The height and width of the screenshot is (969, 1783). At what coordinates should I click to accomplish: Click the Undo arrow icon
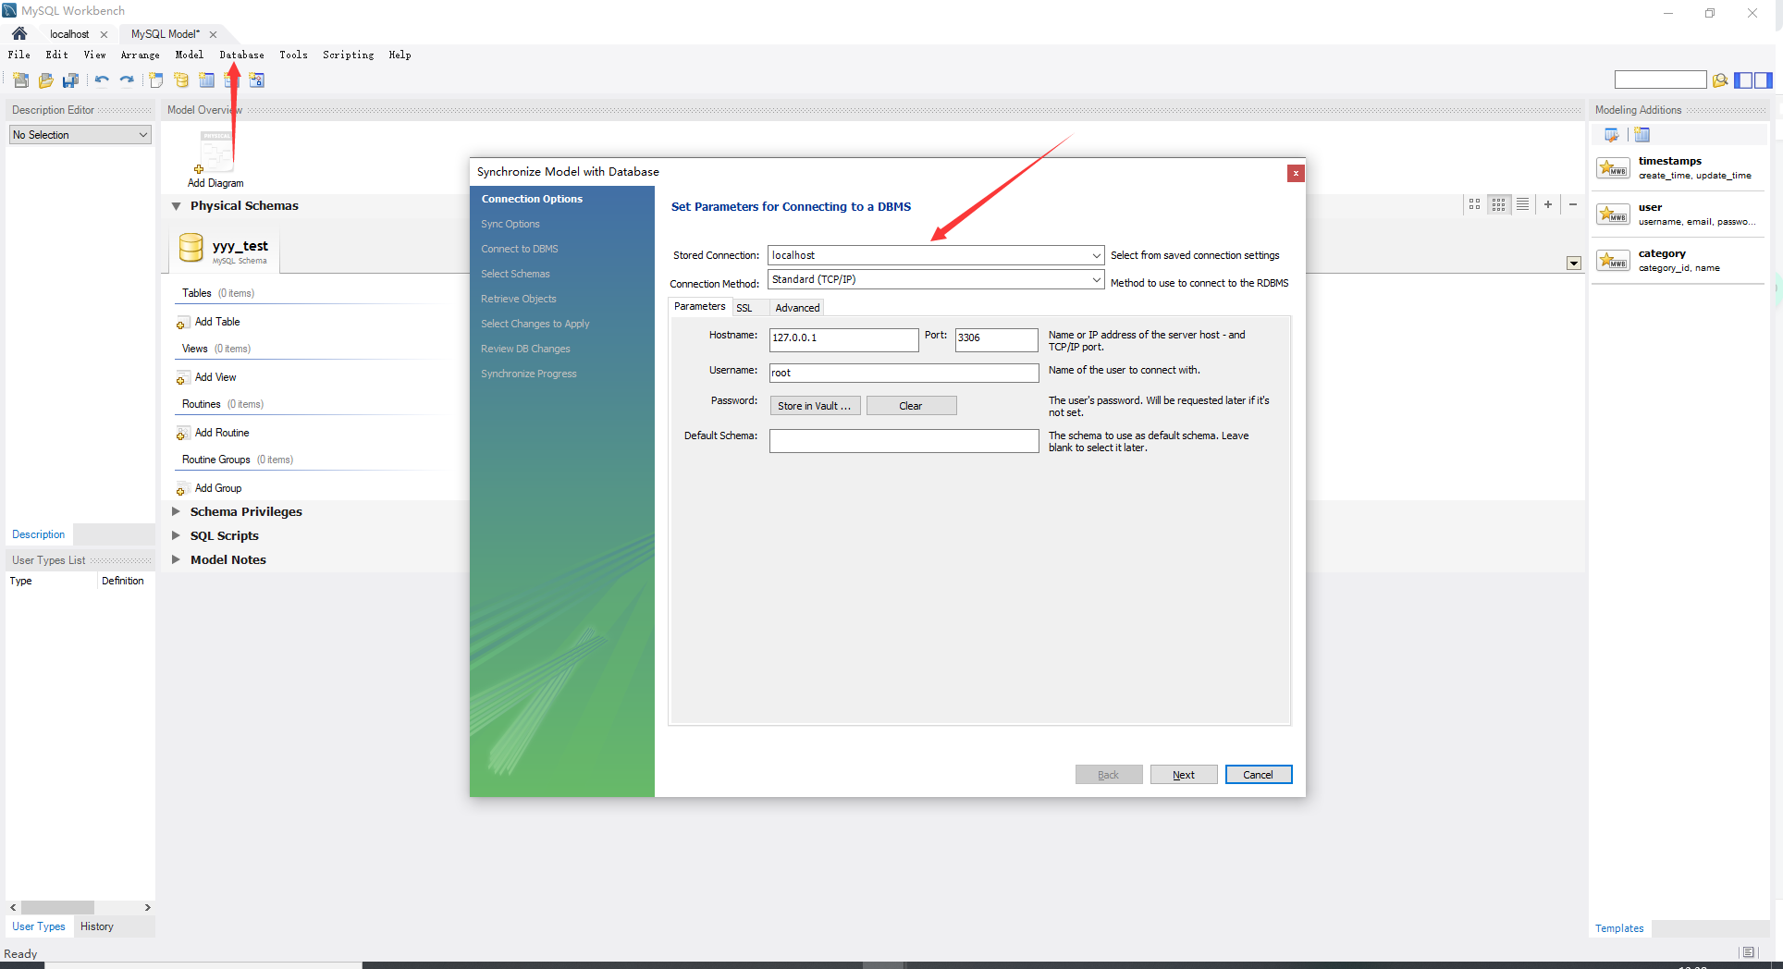tap(102, 80)
